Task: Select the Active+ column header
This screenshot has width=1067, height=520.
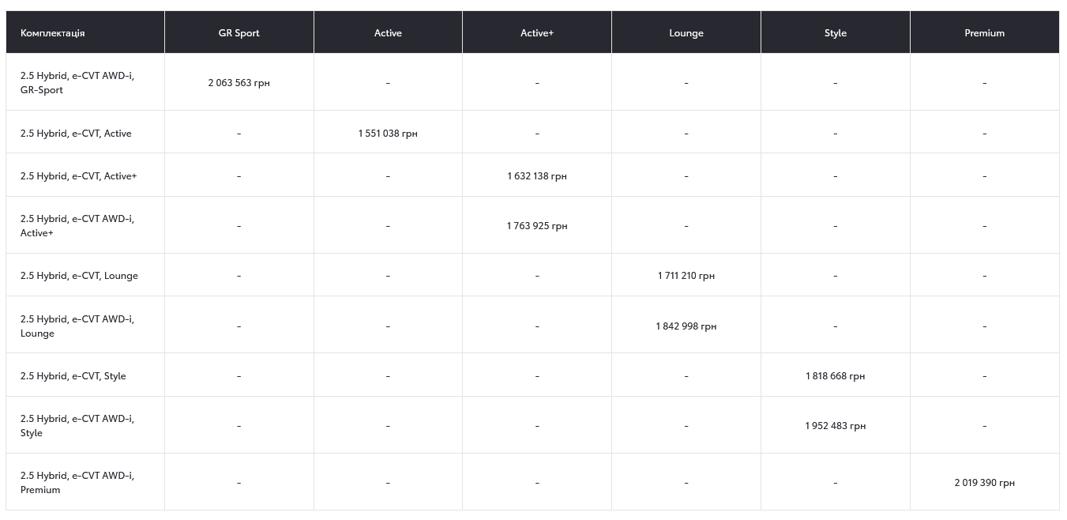Action: point(537,33)
